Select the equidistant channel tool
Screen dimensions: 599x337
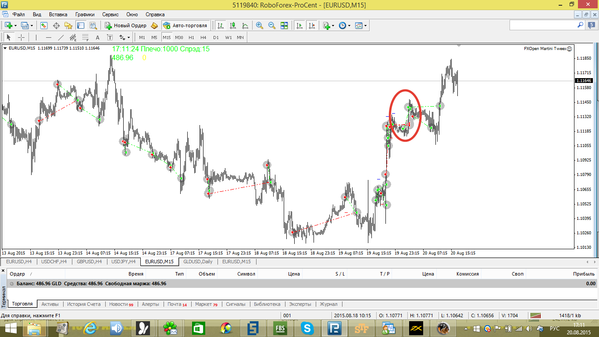pos(73,37)
